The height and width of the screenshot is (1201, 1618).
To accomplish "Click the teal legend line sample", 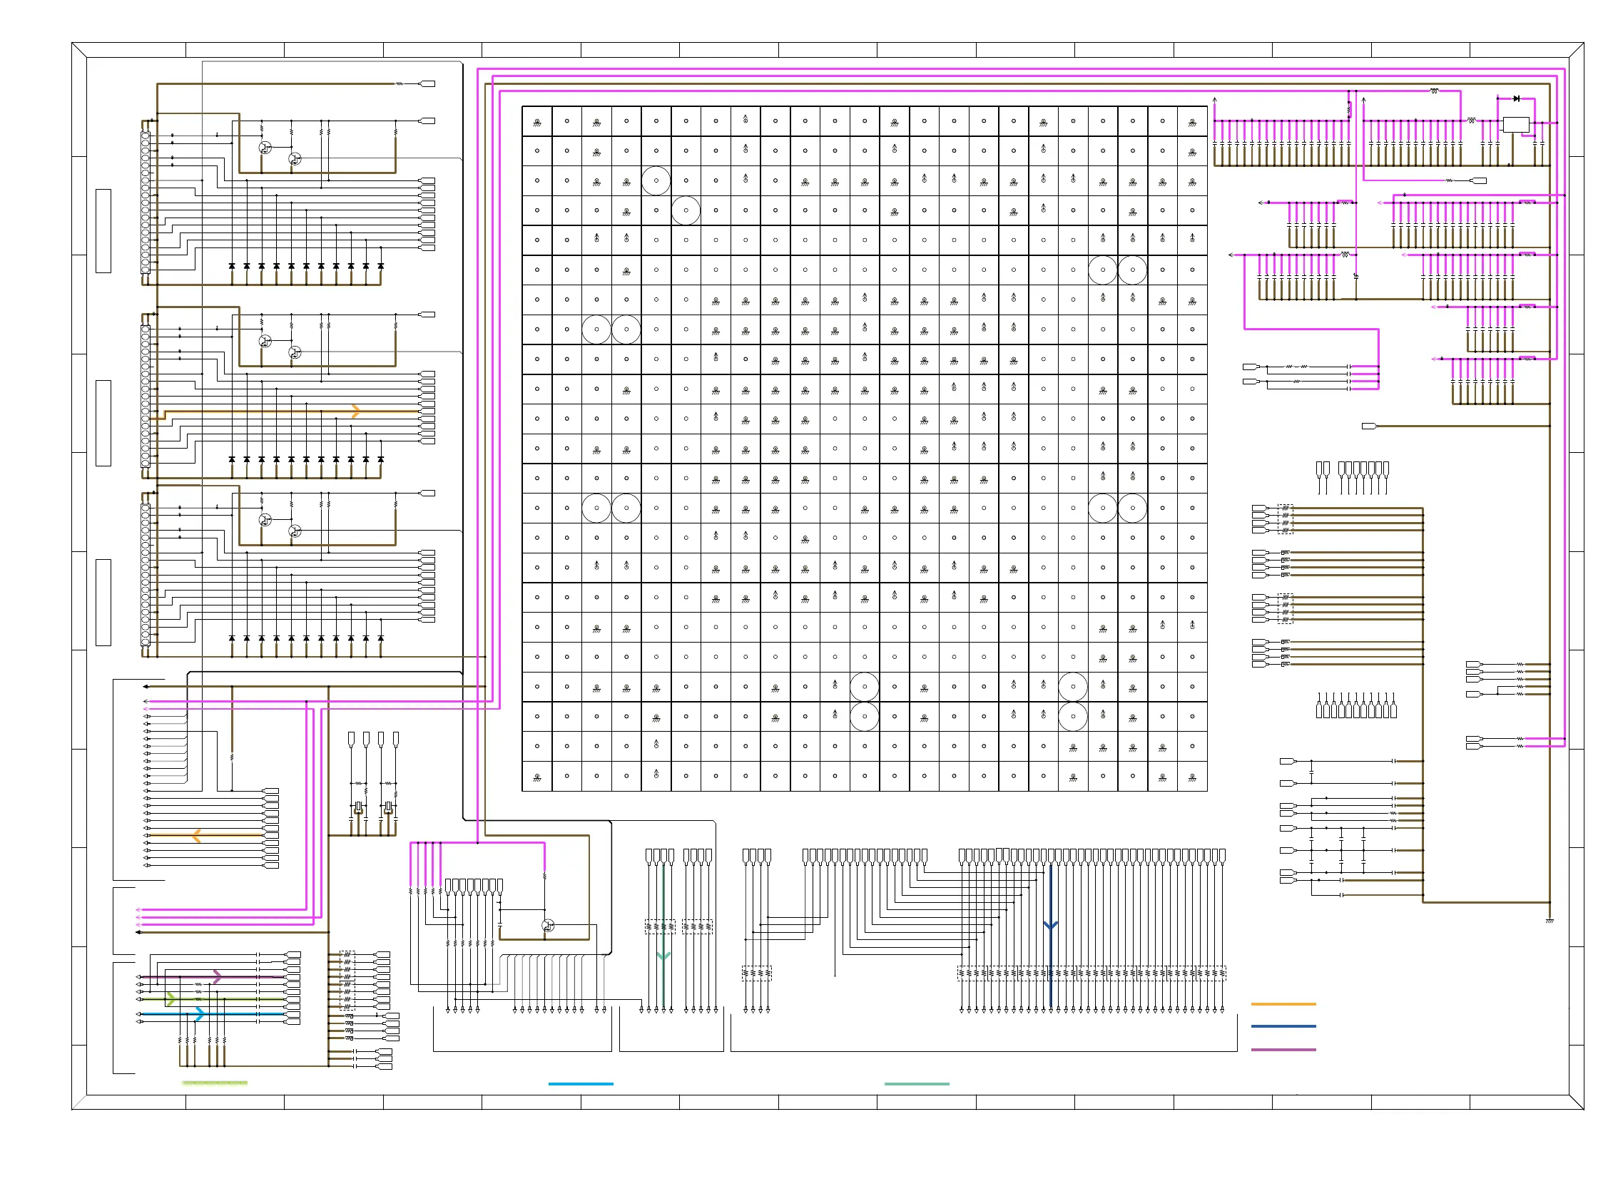I will pyautogui.click(x=916, y=1083).
